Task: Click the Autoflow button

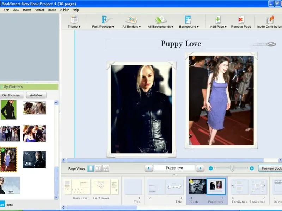Action: [36, 95]
